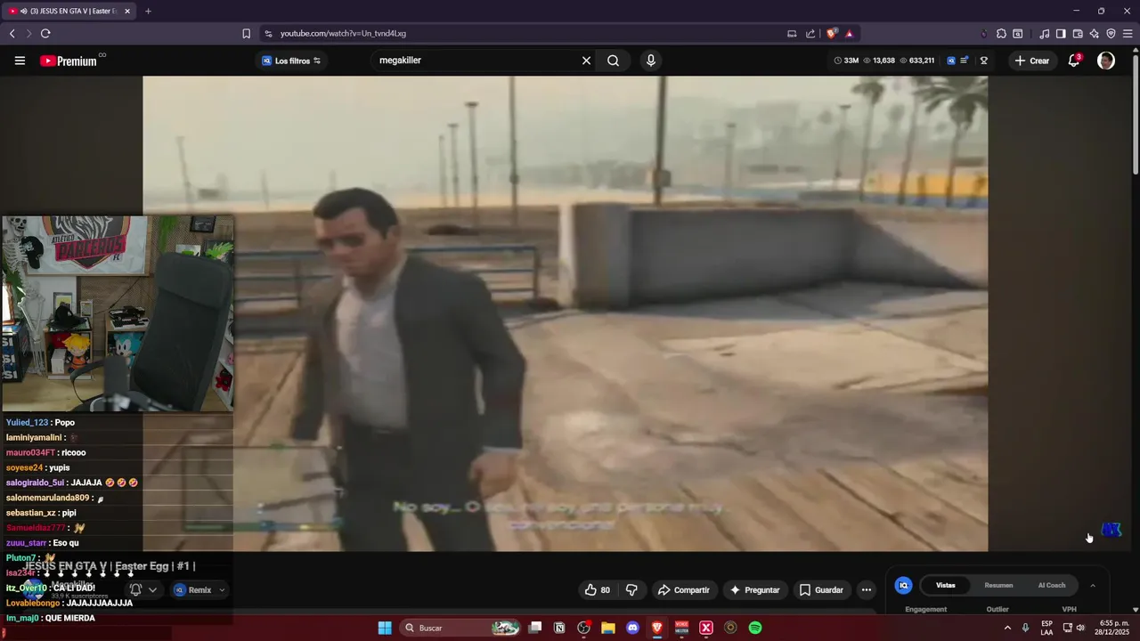The width and height of the screenshot is (1140, 641).
Task: Click the address bar URL
Action: (x=343, y=33)
